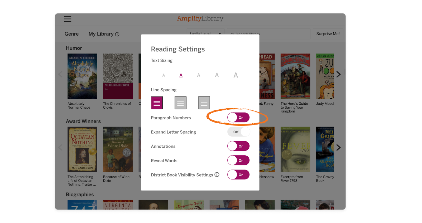The image size is (422, 223).
Task: Switch to the Genre section
Action: pyautogui.click(x=71, y=34)
